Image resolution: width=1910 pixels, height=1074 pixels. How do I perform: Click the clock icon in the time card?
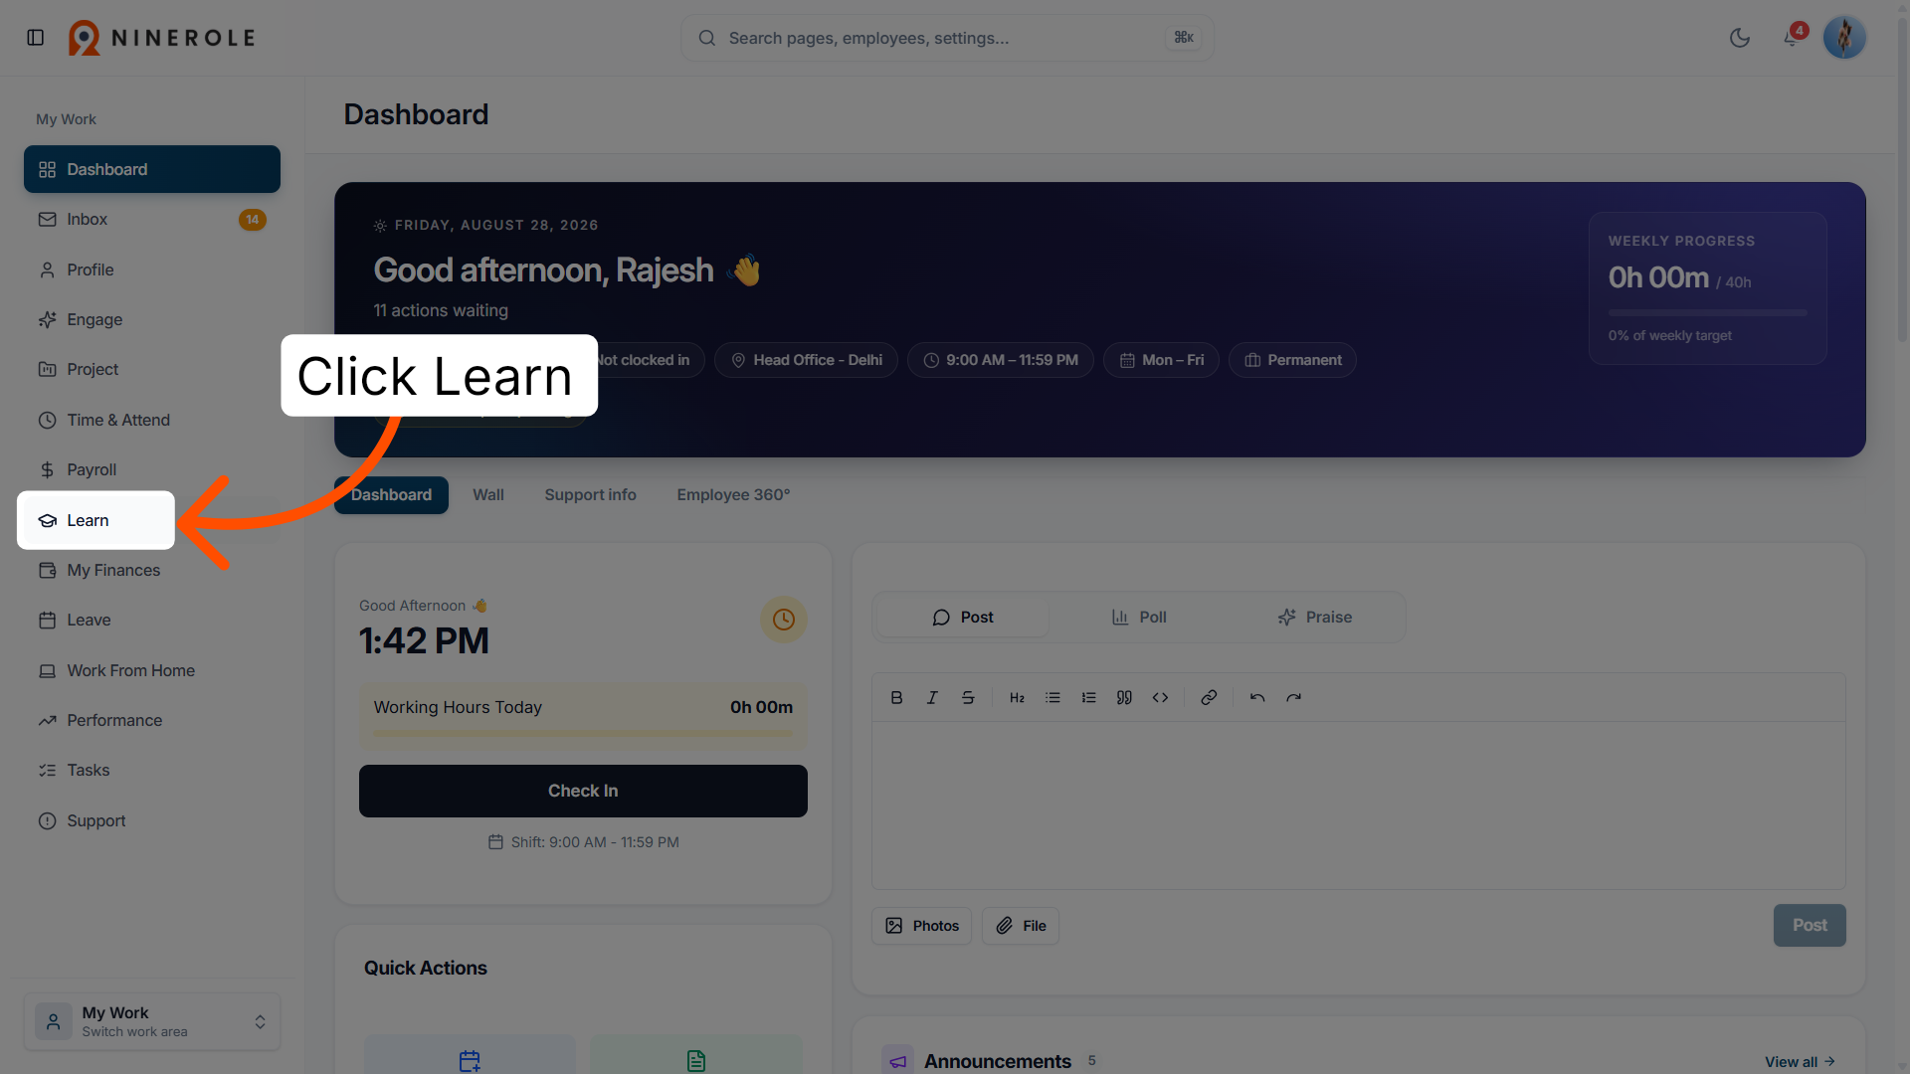[784, 620]
